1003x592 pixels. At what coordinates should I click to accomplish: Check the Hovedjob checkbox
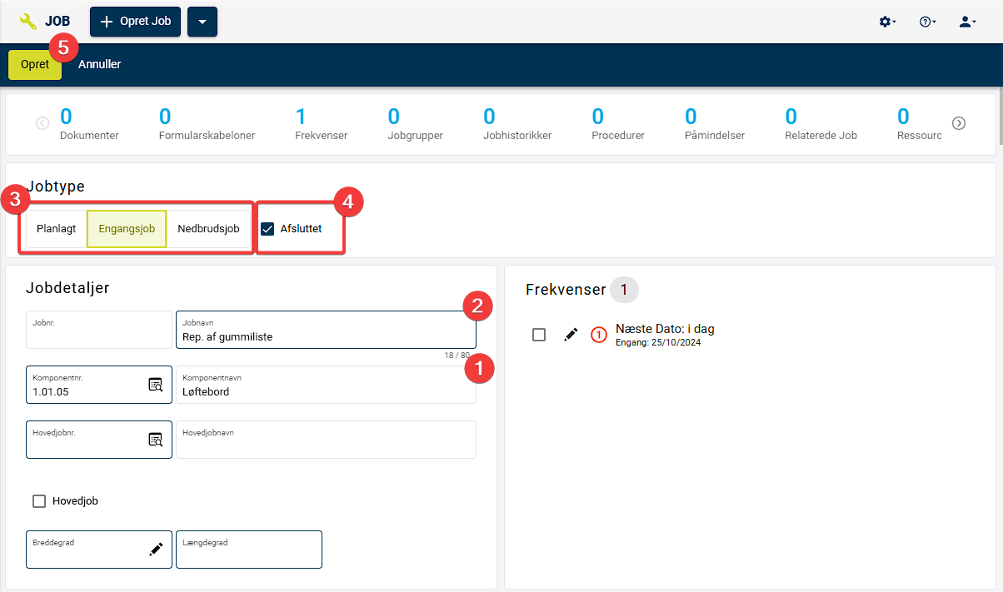pyautogui.click(x=39, y=501)
